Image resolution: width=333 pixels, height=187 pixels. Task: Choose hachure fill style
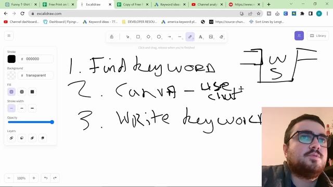point(11,92)
